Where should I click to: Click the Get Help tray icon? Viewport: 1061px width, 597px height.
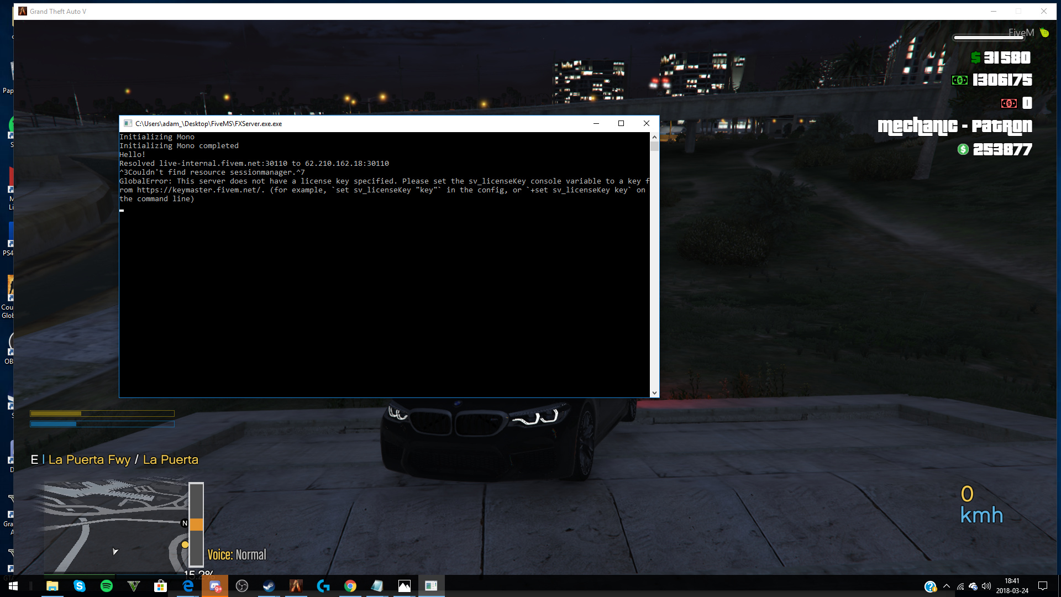930,586
